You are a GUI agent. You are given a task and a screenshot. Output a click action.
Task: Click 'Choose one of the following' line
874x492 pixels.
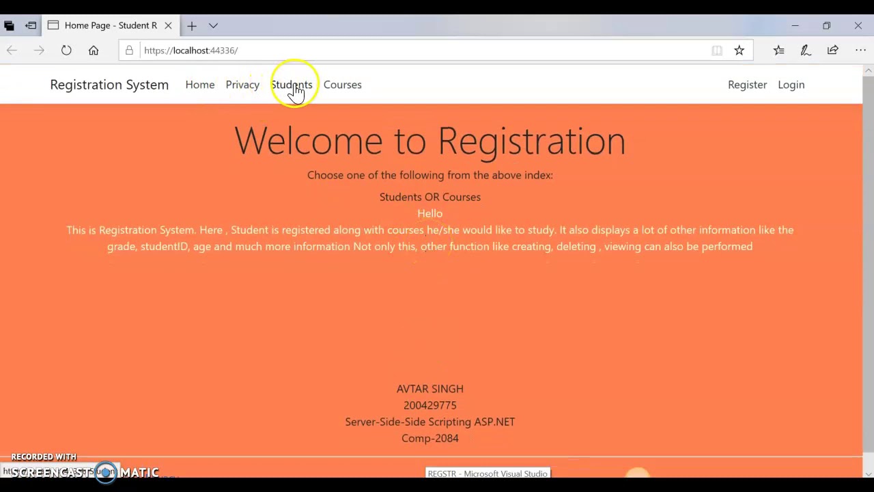(430, 175)
